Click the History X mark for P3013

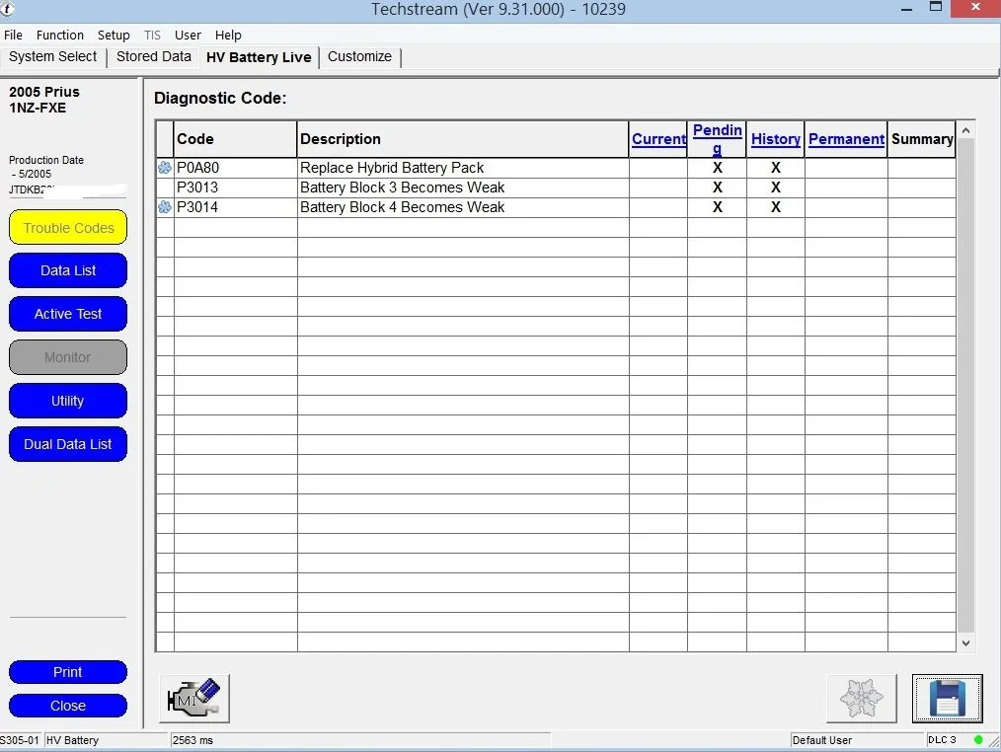point(776,188)
